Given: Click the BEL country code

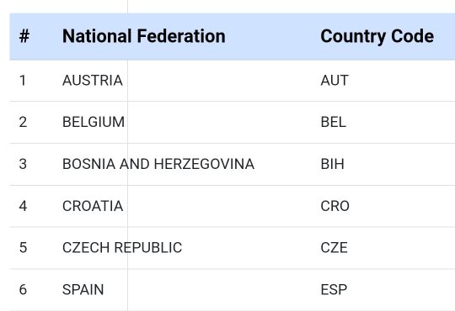Looking at the screenshot, I should click(333, 122).
